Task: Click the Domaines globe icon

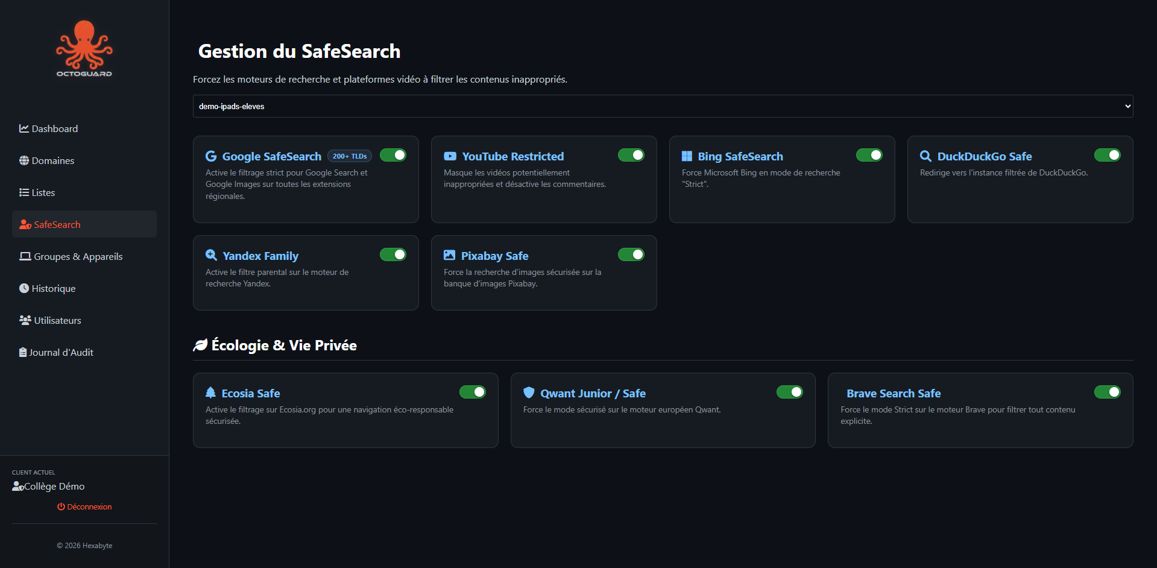Action: pyautogui.click(x=24, y=160)
